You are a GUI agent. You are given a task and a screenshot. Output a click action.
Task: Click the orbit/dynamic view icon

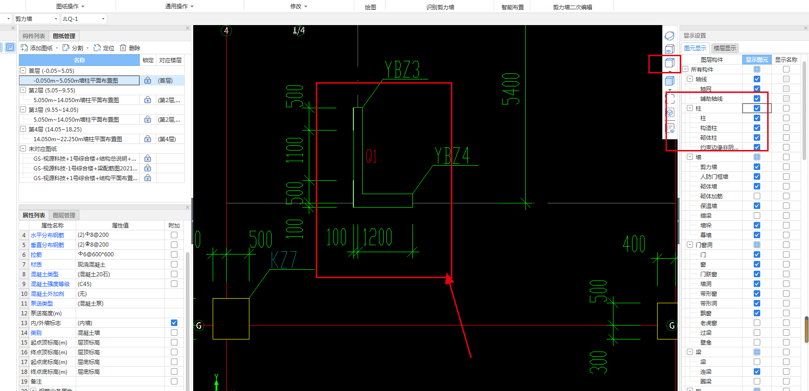tap(669, 36)
